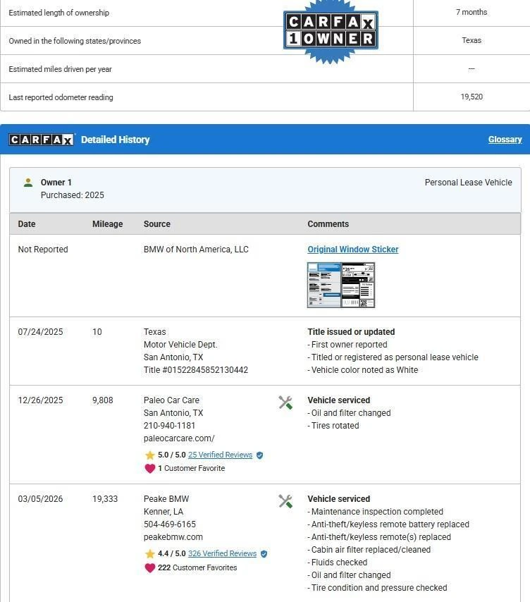Click the service wrench icon for Paleo Car Care
Image resolution: width=530 pixels, height=602 pixels.
[x=285, y=403]
